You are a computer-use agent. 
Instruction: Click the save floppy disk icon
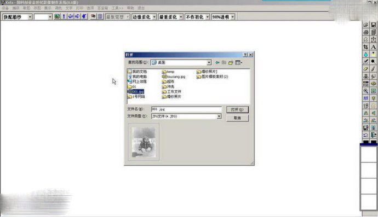tap(373, 25)
